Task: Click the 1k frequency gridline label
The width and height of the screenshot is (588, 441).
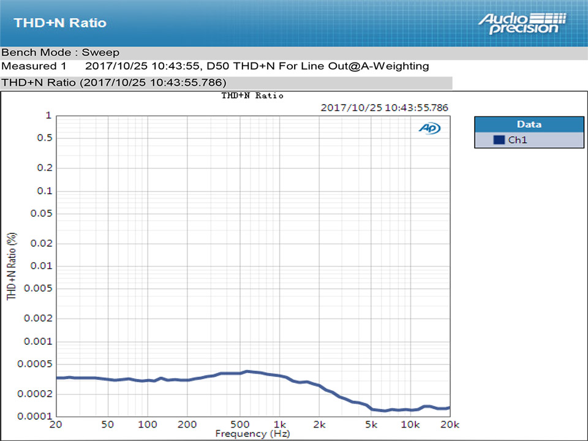Action: point(281,424)
